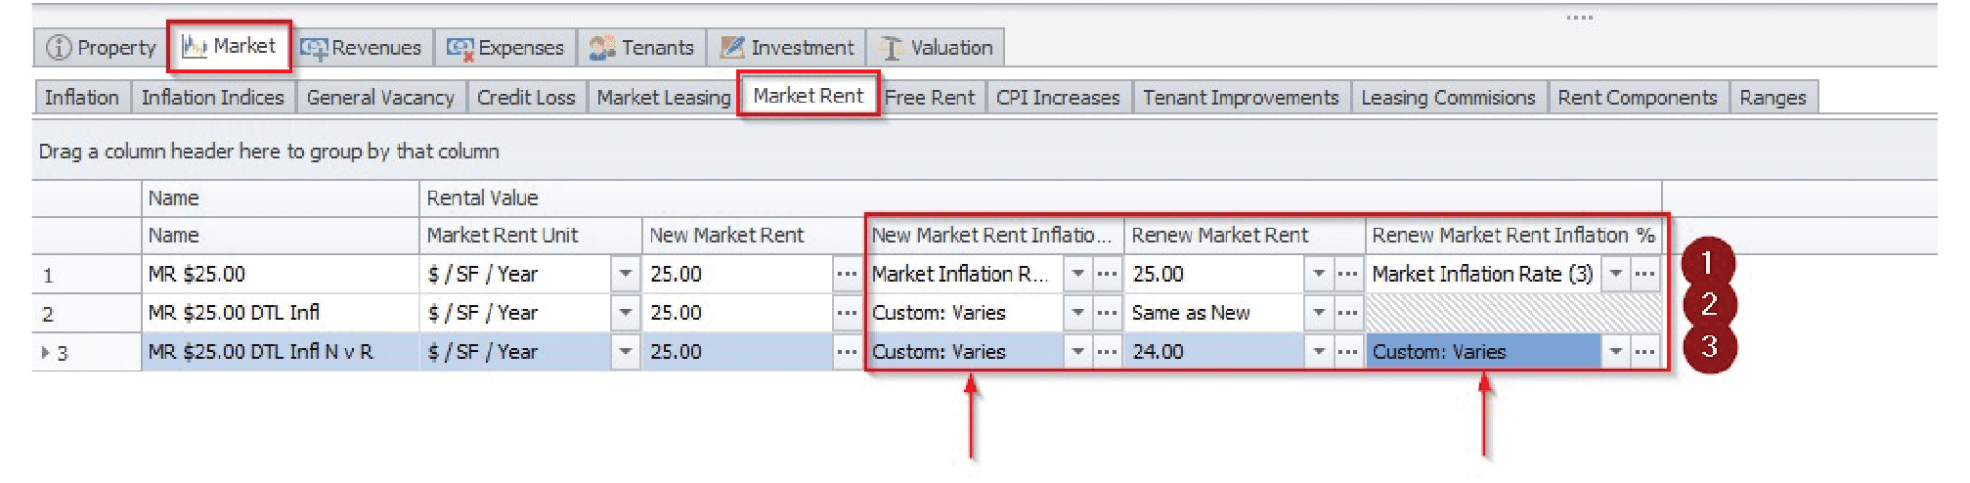Image resolution: width=1970 pixels, height=483 pixels.
Task: Select the name cell MR $25.00 DTL Infl N v R
Action: (x=281, y=351)
